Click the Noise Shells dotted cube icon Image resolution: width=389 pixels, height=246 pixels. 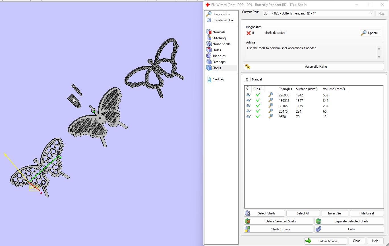(209, 44)
